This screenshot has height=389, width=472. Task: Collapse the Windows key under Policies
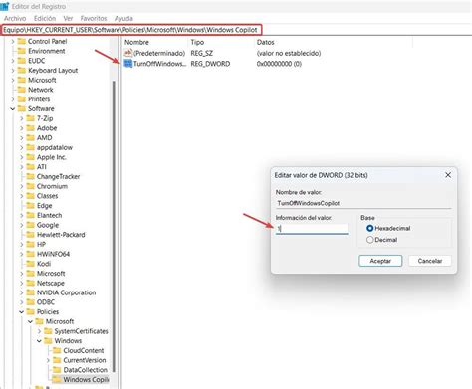coord(39,341)
